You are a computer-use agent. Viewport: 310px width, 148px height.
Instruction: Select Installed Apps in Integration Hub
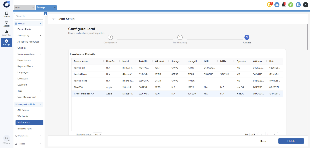coord(25,129)
